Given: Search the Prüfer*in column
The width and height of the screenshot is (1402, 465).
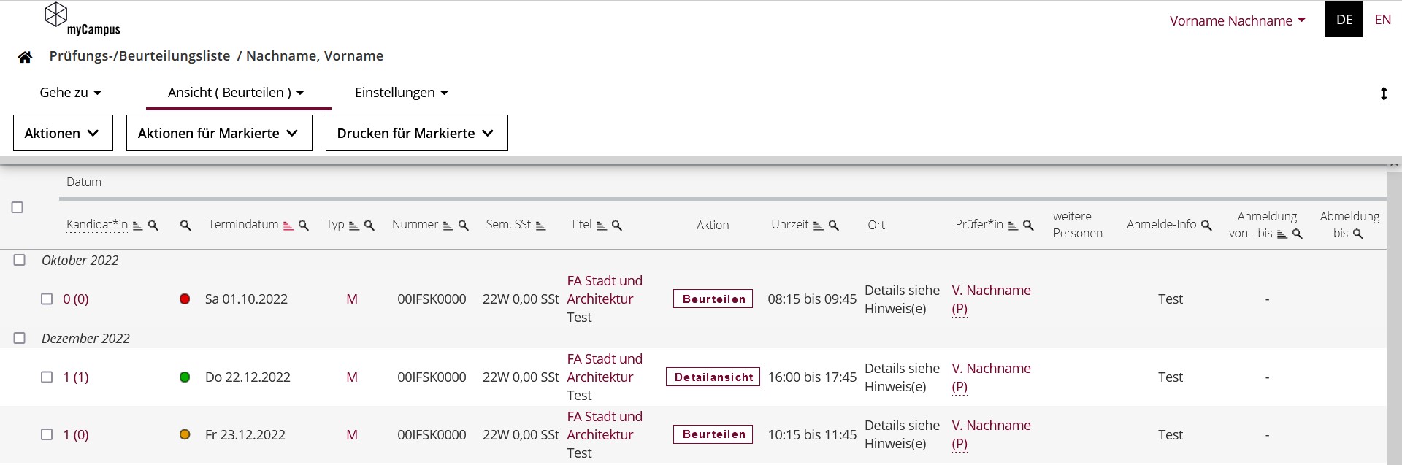Looking at the screenshot, I should click(x=1028, y=226).
